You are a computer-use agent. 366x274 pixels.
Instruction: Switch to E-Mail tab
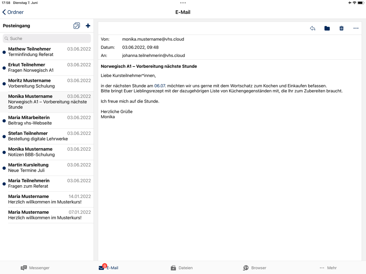[x=109, y=268]
